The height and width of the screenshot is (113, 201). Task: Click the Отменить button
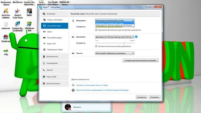coord(155,97)
